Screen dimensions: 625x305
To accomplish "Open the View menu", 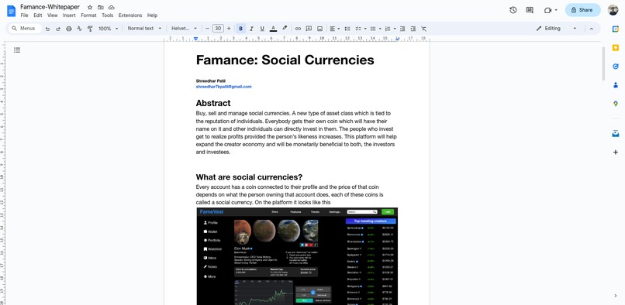I will coord(52,15).
